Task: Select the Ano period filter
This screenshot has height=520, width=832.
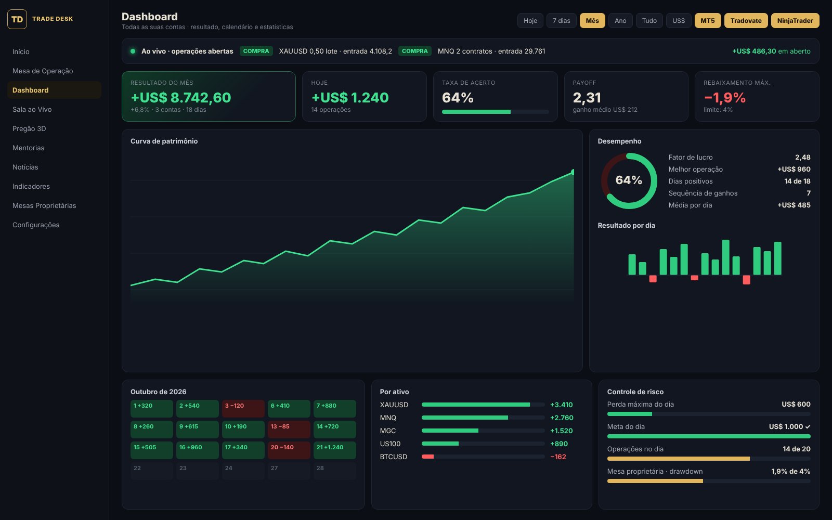Action: (x=620, y=21)
